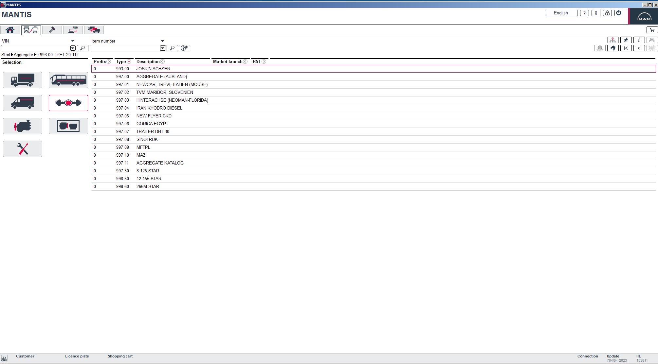Click the English language button
The image size is (658, 364).
pos(561,13)
